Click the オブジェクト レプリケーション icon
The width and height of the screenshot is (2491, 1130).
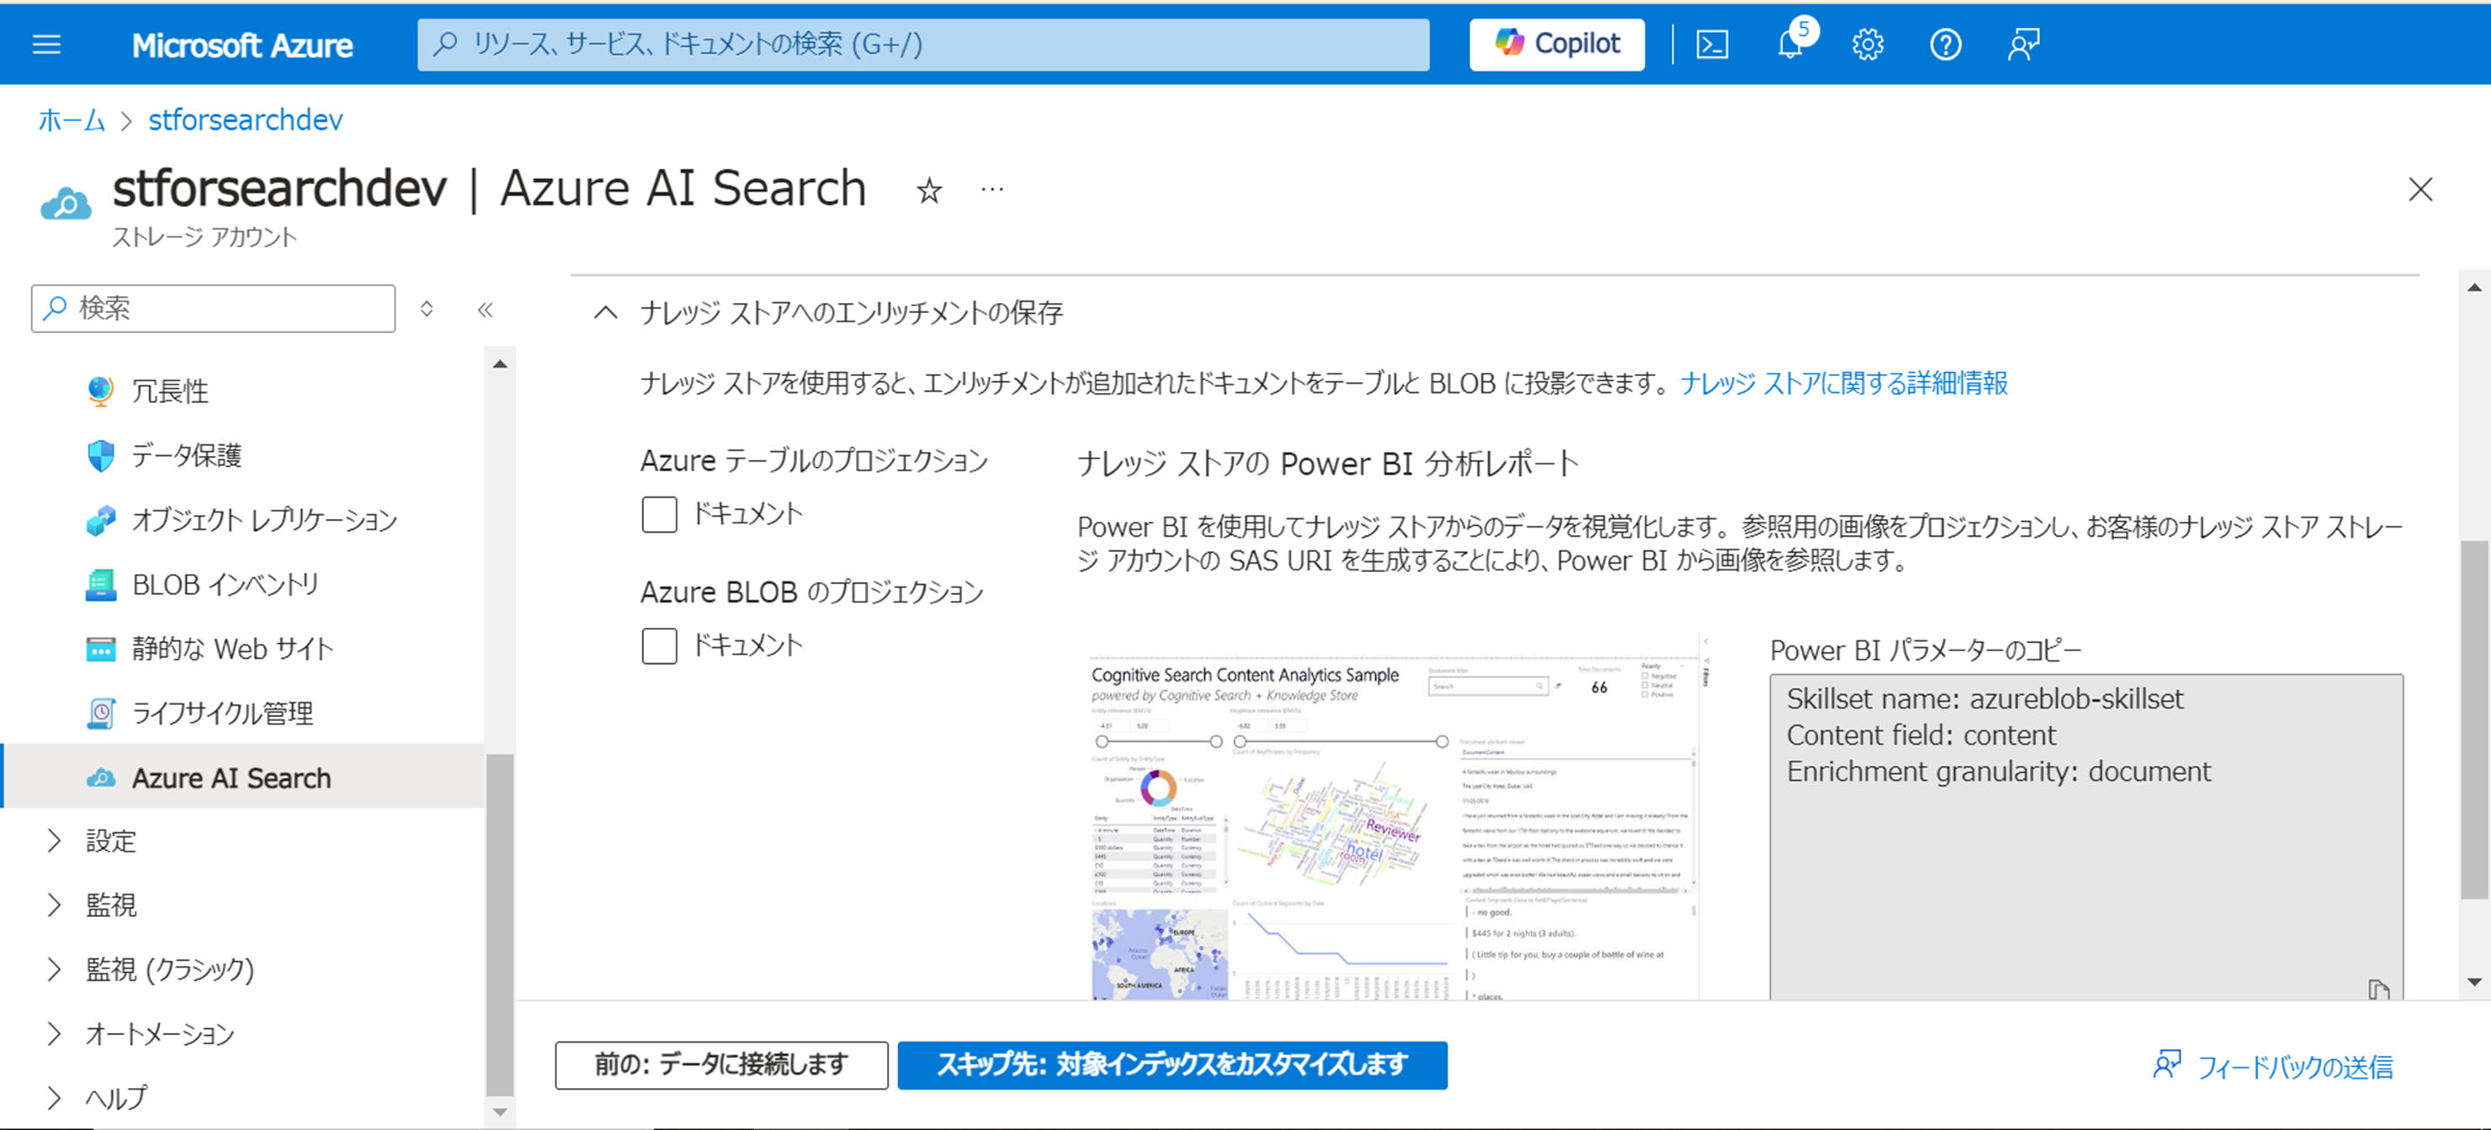pos(101,520)
